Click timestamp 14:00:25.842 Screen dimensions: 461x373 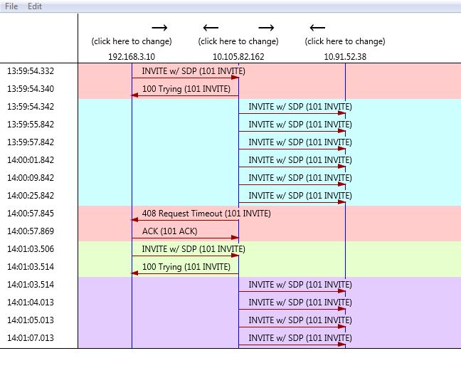pyautogui.click(x=31, y=196)
